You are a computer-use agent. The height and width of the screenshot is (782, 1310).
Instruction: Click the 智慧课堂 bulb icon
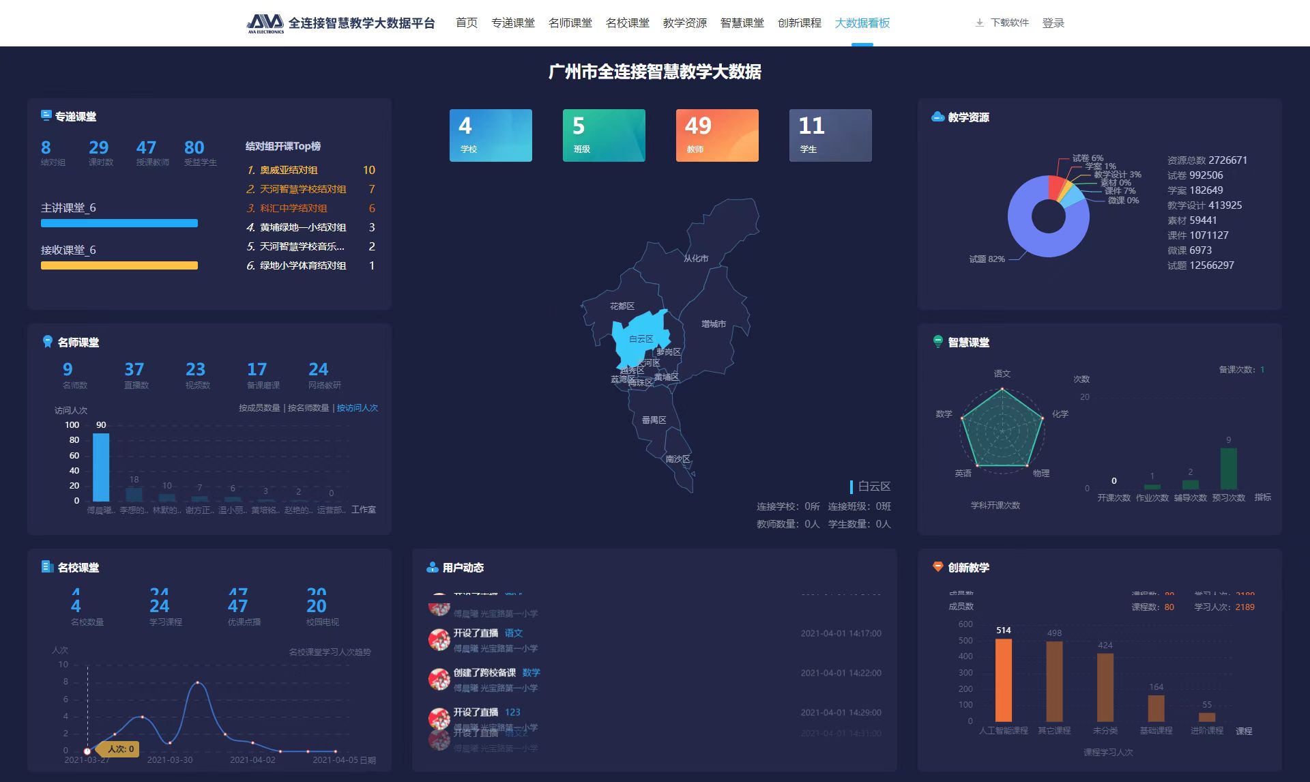click(937, 342)
